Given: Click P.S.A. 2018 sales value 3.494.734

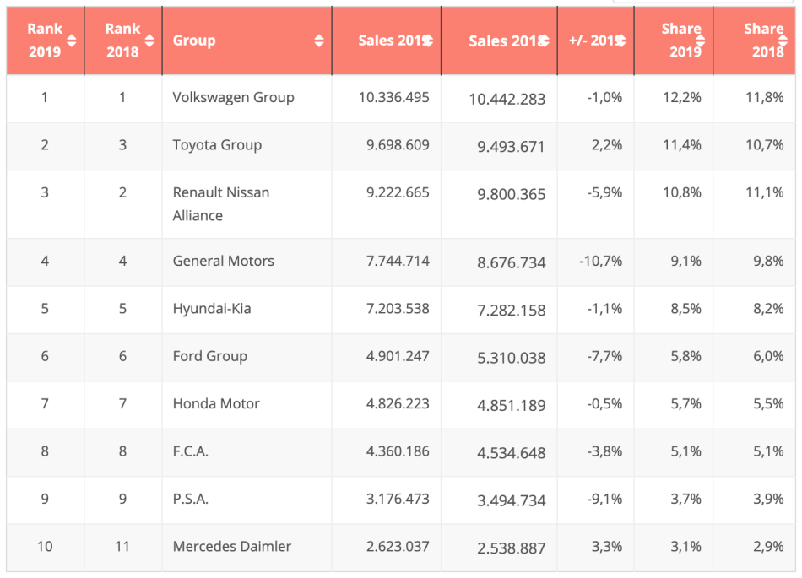Looking at the screenshot, I should tap(512, 500).
